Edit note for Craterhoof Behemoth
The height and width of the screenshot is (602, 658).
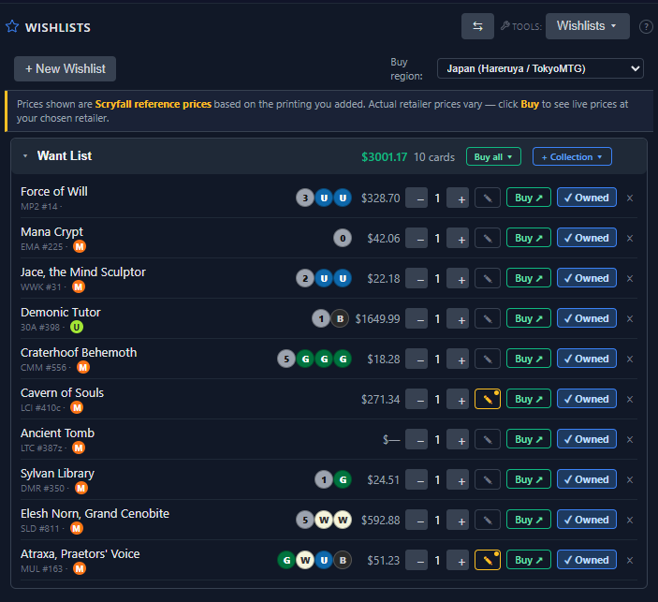[488, 359]
